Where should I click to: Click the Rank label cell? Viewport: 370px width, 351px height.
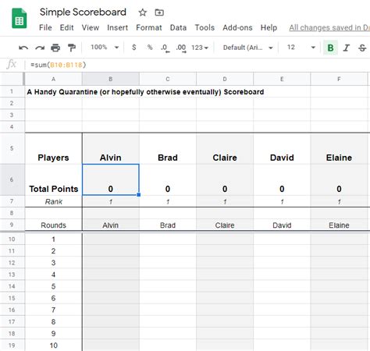pos(53,201)
